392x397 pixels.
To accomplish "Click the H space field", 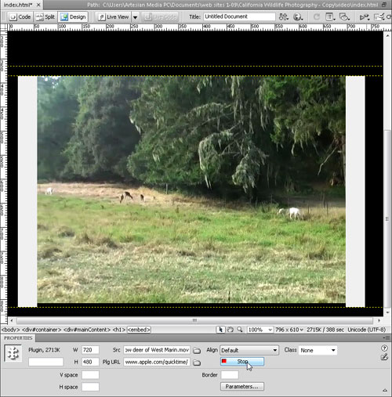I will point(90,387).
